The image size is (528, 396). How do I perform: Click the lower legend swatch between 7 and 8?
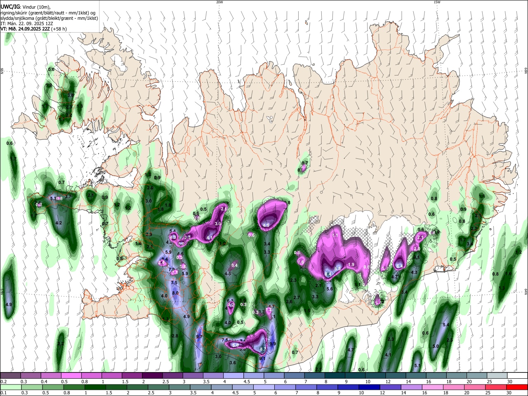click(x=306, y=387)
